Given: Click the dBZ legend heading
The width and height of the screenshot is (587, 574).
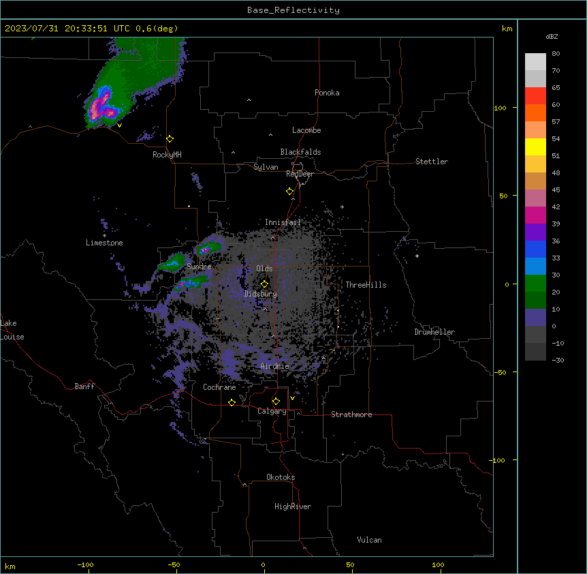Looking at the screenshot, I should [x=552, y=36].
